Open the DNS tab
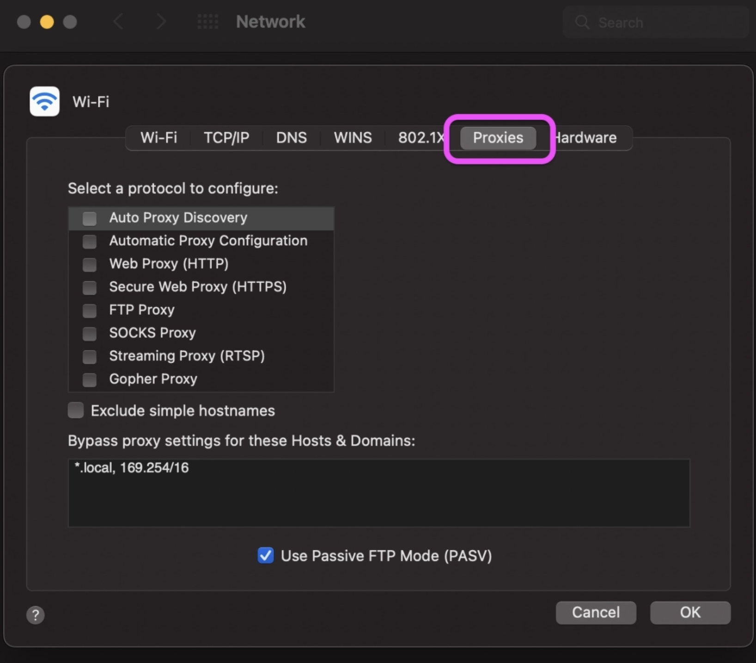The width and height of the screenshot is (756, 663). (291, 137)
